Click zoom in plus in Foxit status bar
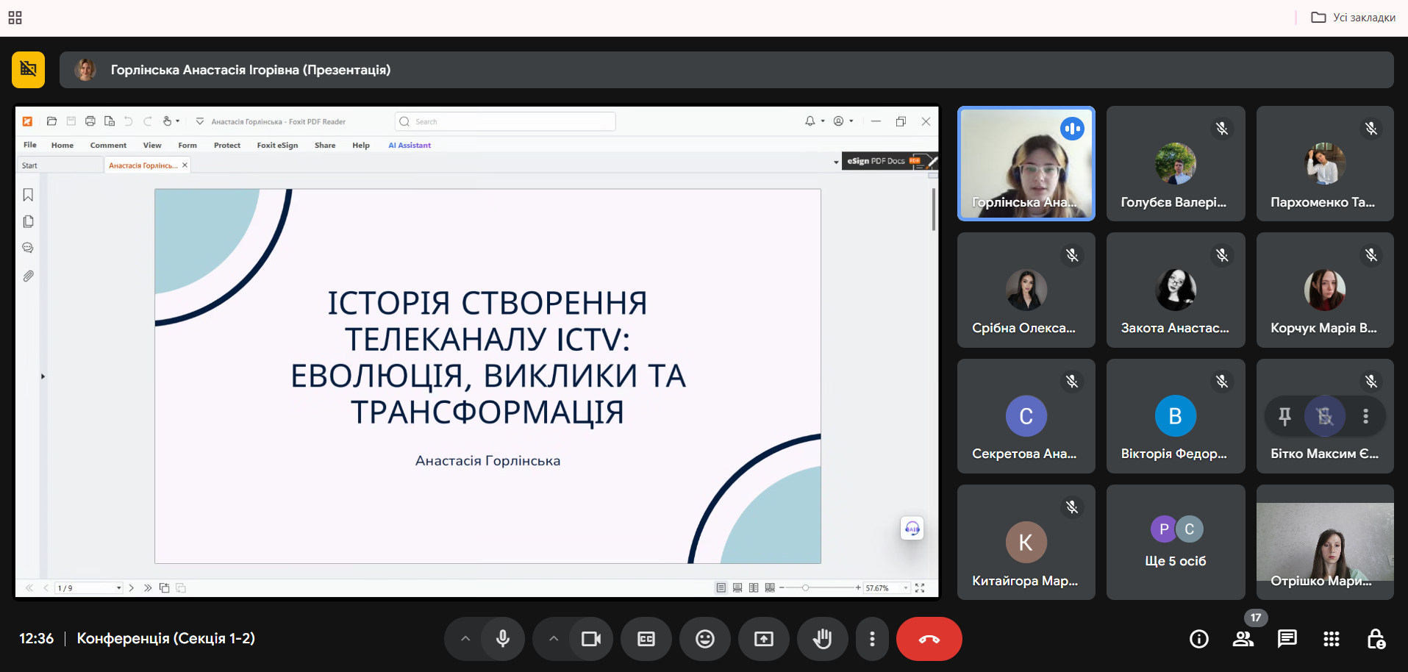 click(x=858, y=587)
